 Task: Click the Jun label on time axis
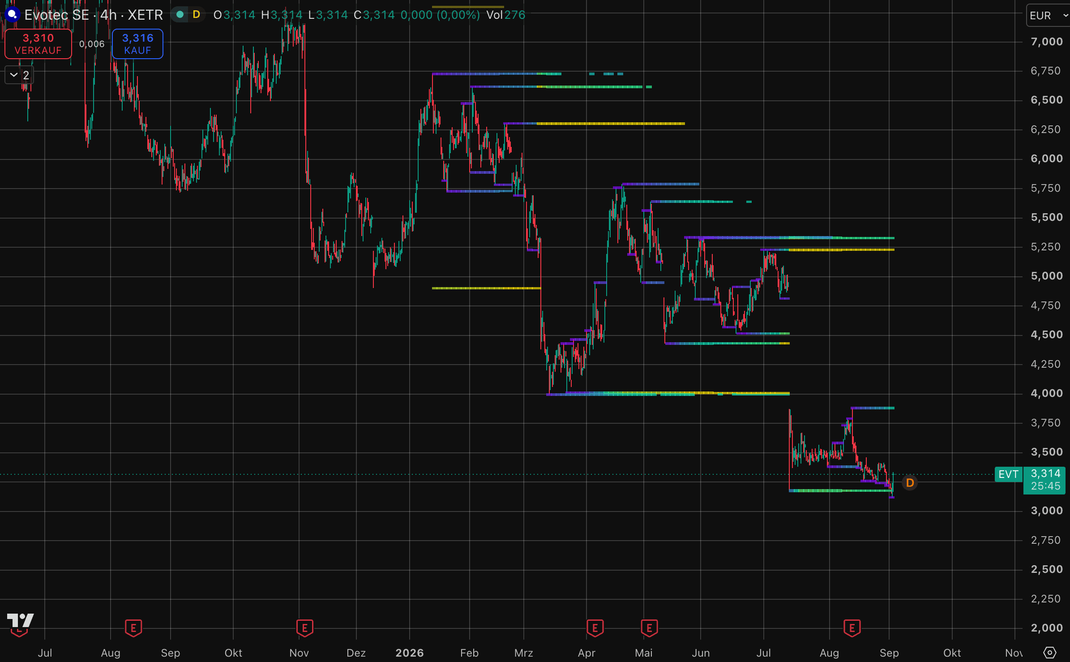[x=701, y=653]
